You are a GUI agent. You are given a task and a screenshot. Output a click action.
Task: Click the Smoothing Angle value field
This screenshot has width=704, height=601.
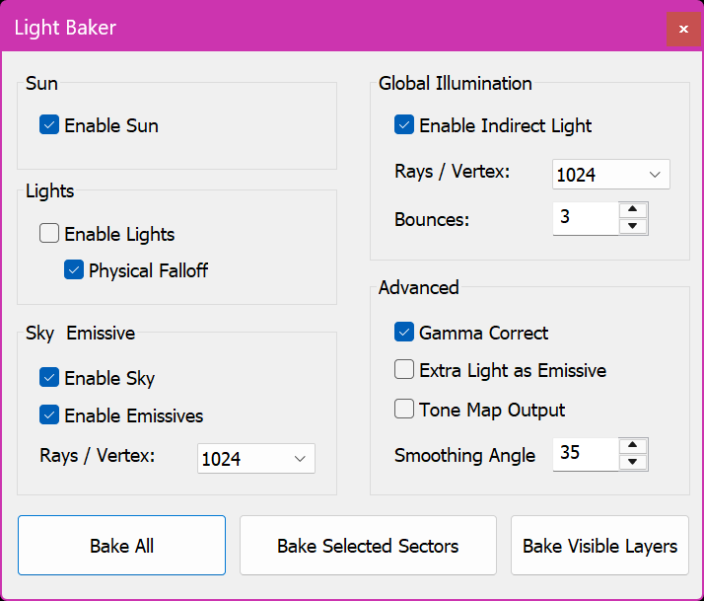pyautogui.click(x=586, y=454)
